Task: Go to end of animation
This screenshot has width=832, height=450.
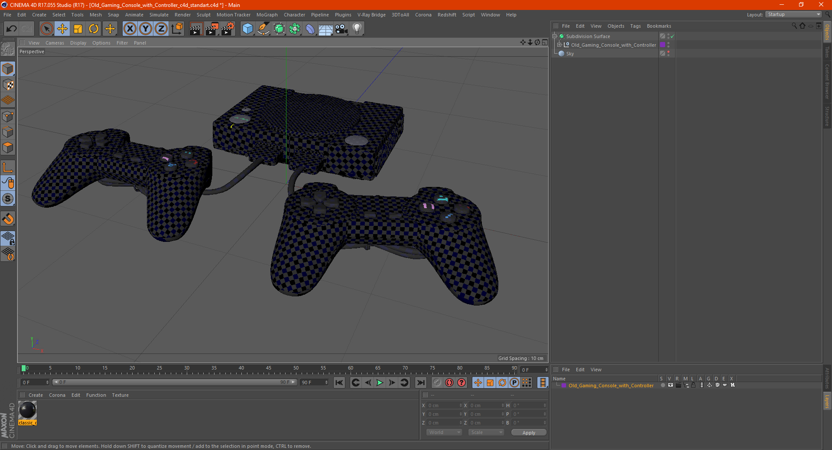Action: (420, 382)
